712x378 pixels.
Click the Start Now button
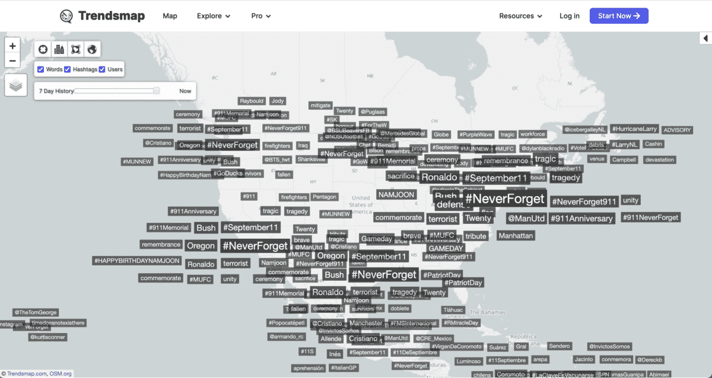pos(619,16)
